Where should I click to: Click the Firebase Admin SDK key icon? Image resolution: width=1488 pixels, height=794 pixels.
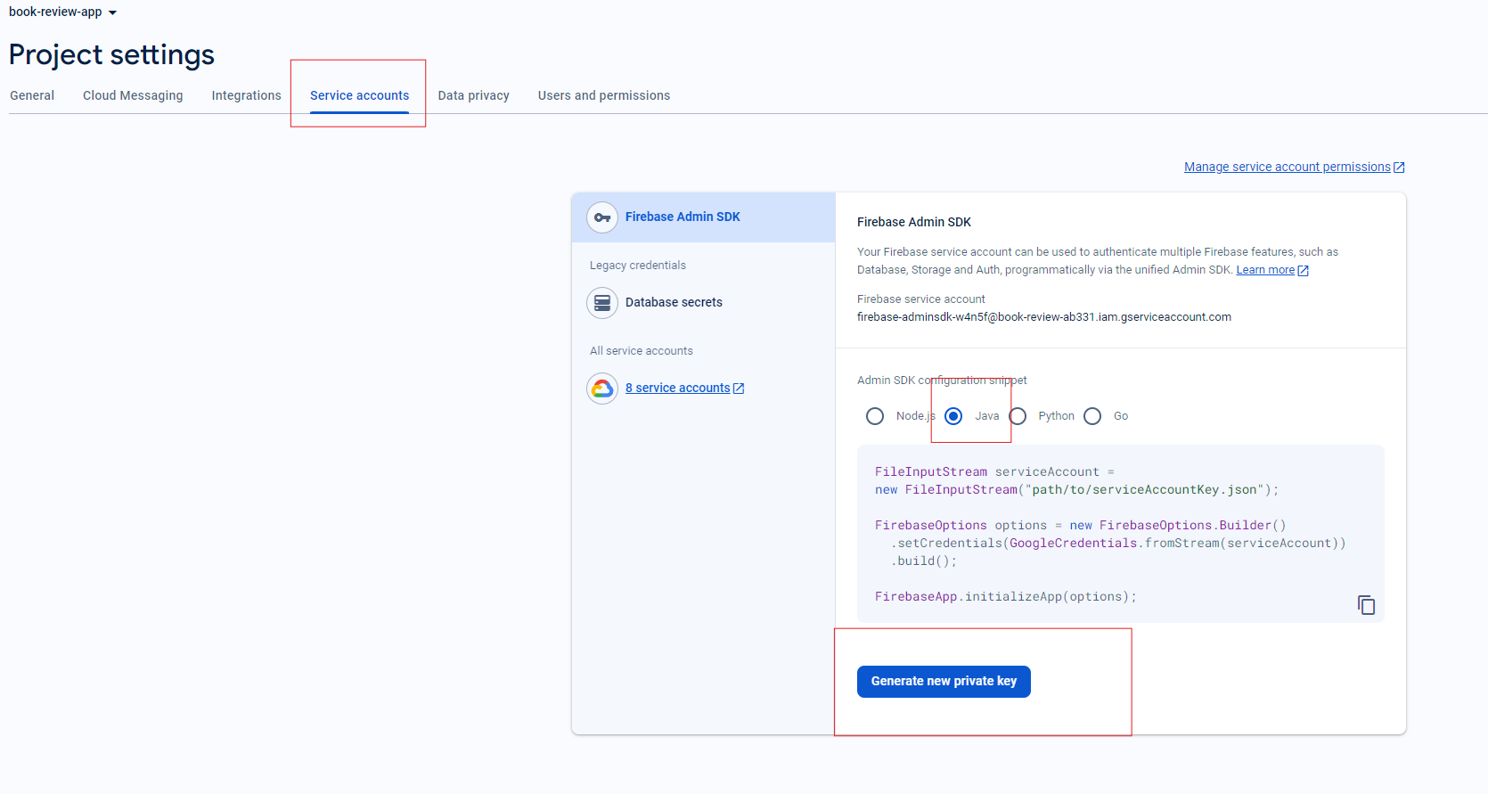click(602, 217)
